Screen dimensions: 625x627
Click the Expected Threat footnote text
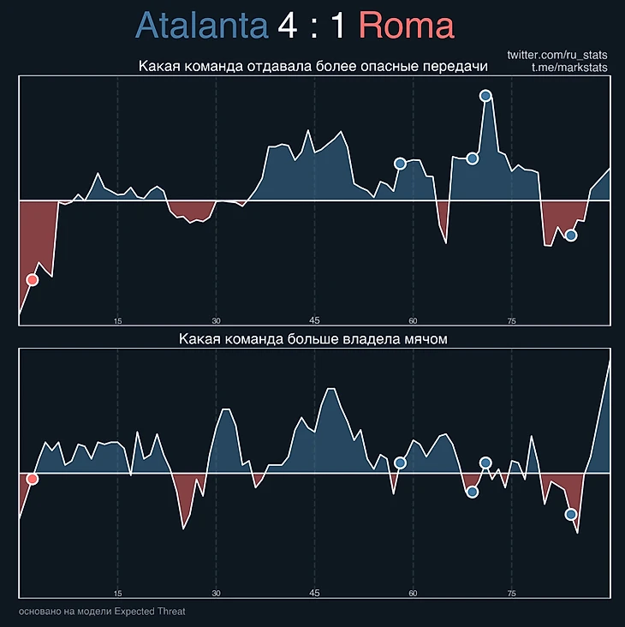[102, 612]
